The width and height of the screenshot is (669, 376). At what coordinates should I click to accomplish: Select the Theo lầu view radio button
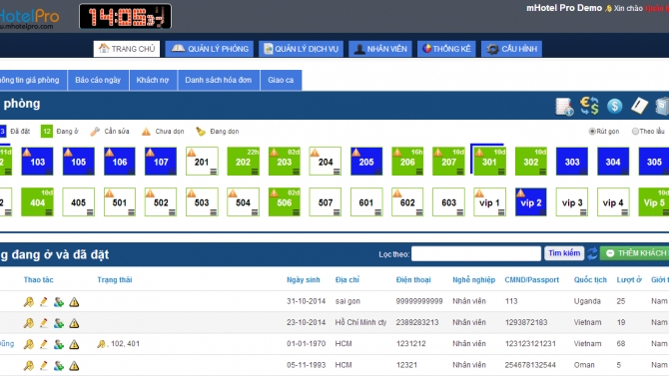(635, 132)
